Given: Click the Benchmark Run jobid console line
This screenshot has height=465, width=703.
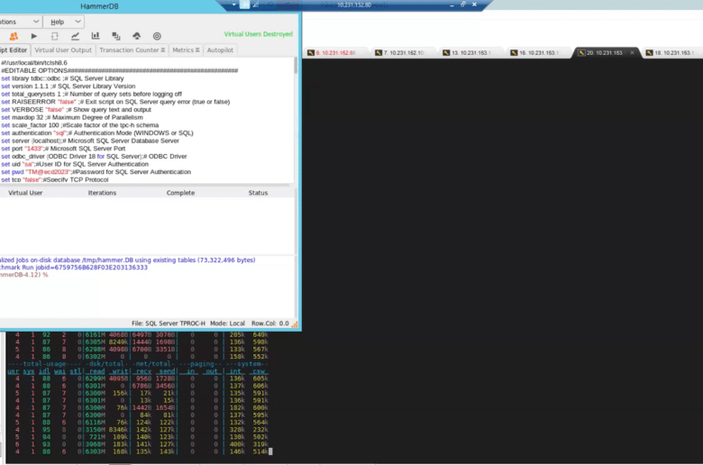Looking at the screenshot, I should tap(74, 268).
